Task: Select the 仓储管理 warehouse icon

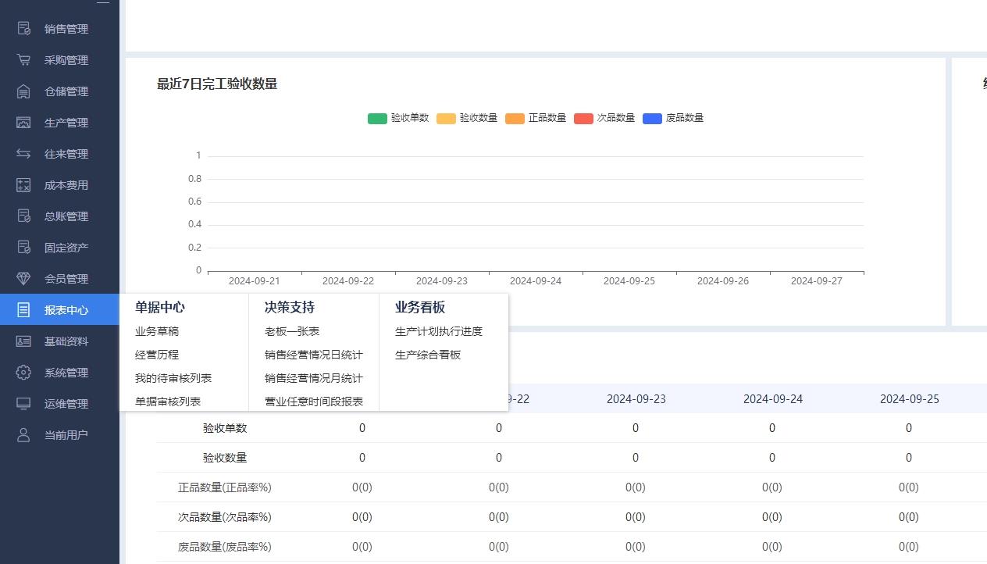Action: pyautogui.click(x=23, y=91)
